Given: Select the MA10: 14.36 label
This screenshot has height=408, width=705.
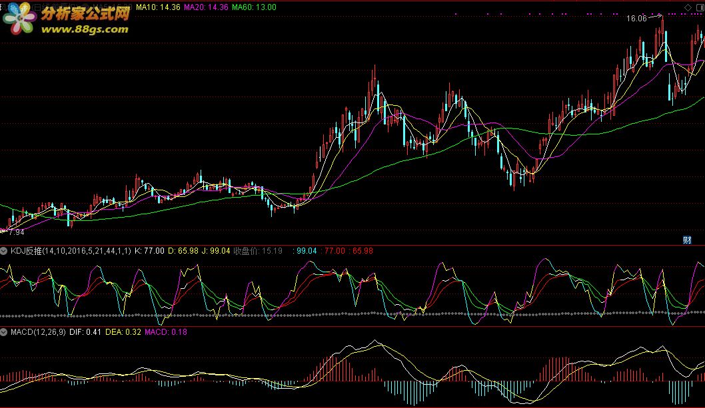Looking at the screenshot, I should 158,7.
